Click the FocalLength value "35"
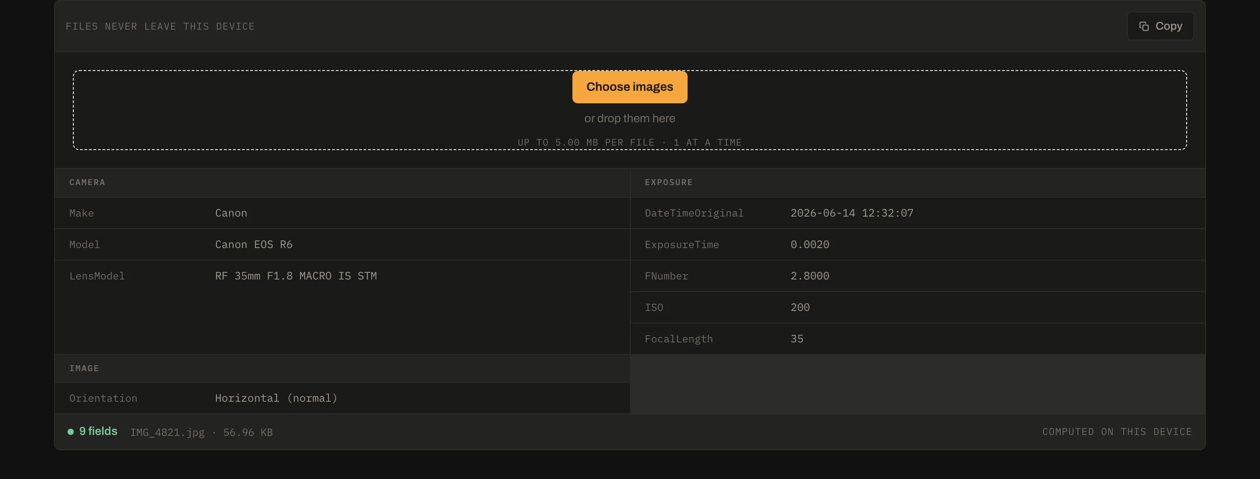This screenshot has height=479, width=1260. (797, 339)
